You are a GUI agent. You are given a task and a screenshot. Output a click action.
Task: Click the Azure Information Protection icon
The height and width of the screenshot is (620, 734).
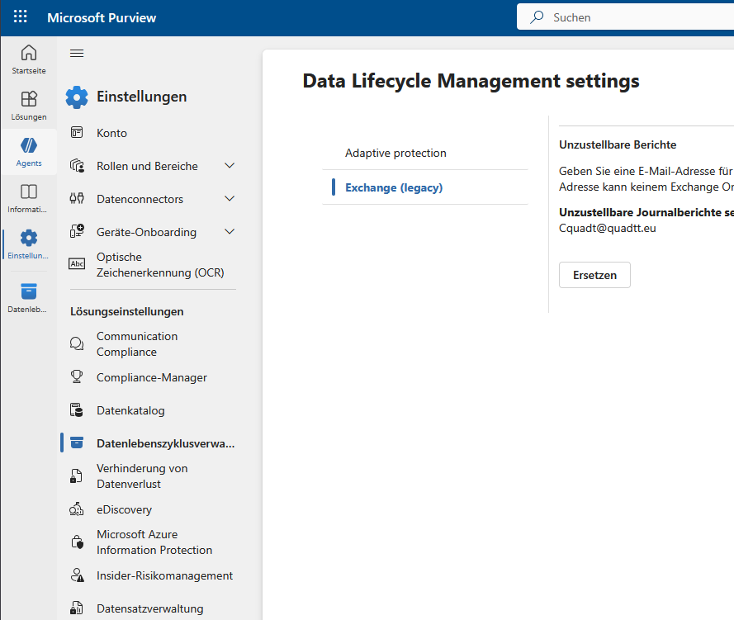click(77, 542)
